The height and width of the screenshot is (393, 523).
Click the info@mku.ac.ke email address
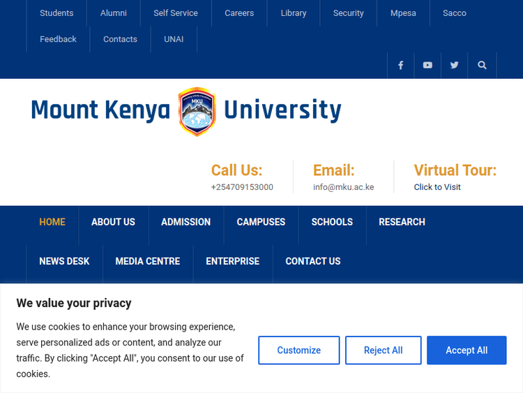tap(344, 187)
